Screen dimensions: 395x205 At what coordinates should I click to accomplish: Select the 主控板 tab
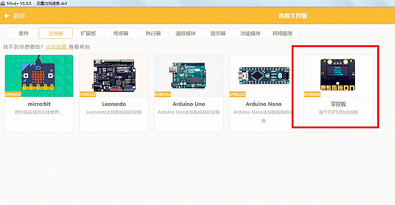56,33
